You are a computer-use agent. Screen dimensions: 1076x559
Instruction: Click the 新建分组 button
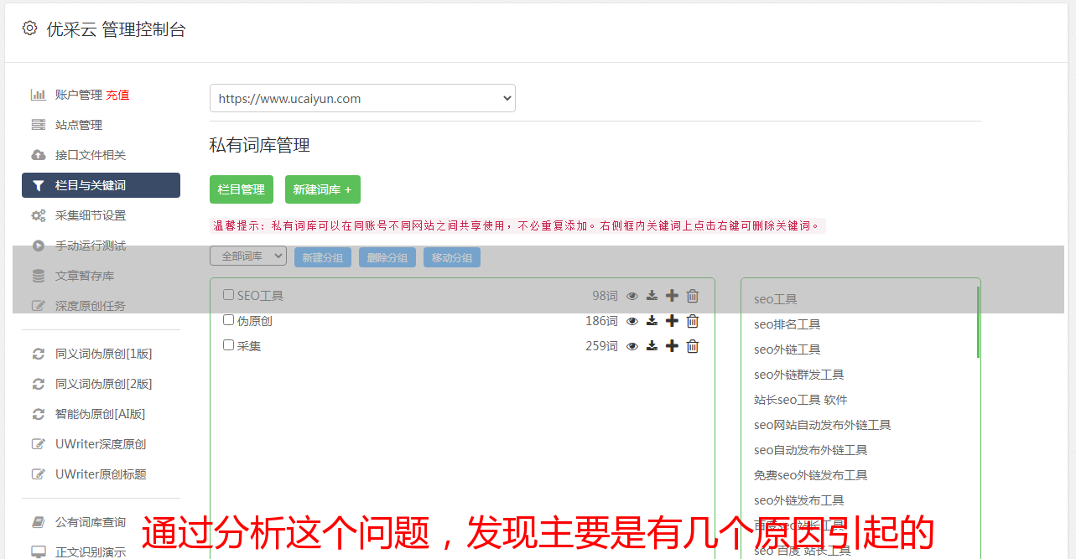[323, 257]
